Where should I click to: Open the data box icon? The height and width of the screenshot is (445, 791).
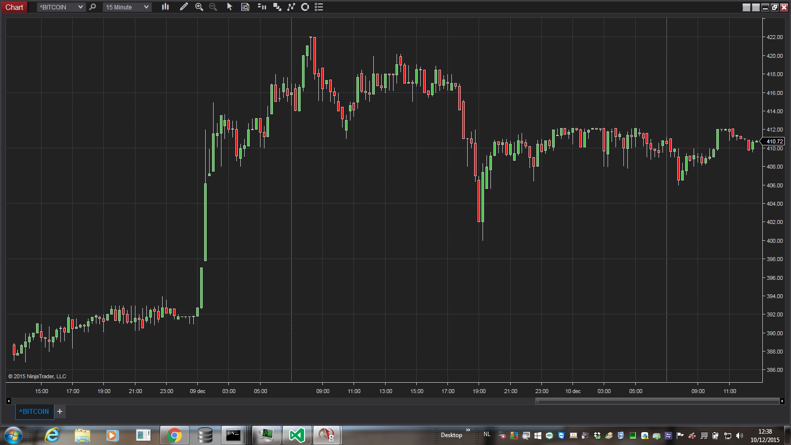pos(245,7)
